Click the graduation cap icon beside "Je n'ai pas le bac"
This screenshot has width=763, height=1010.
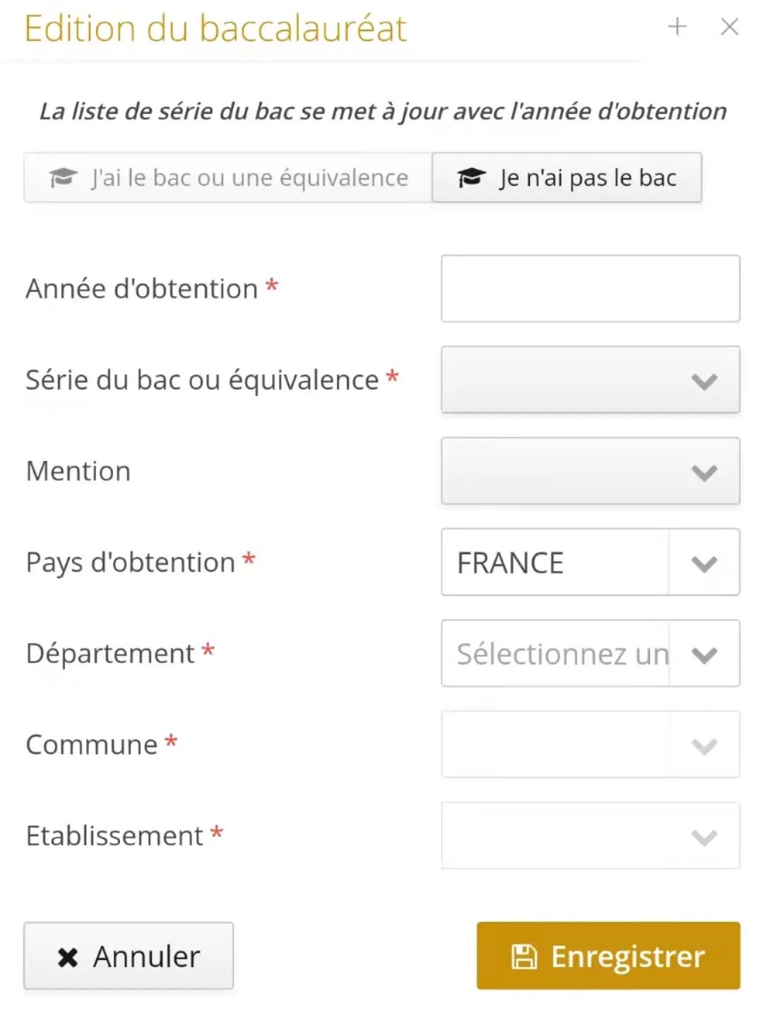(471, 177)
